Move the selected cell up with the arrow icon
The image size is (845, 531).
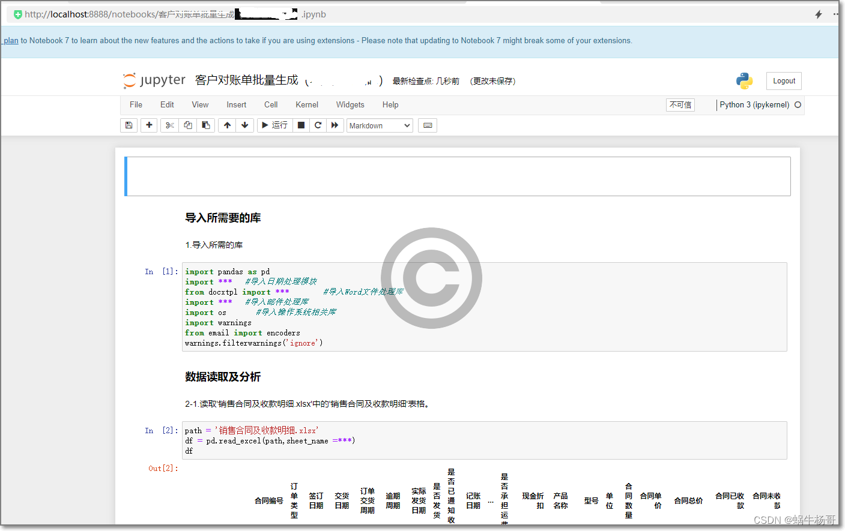click(227, 125)
